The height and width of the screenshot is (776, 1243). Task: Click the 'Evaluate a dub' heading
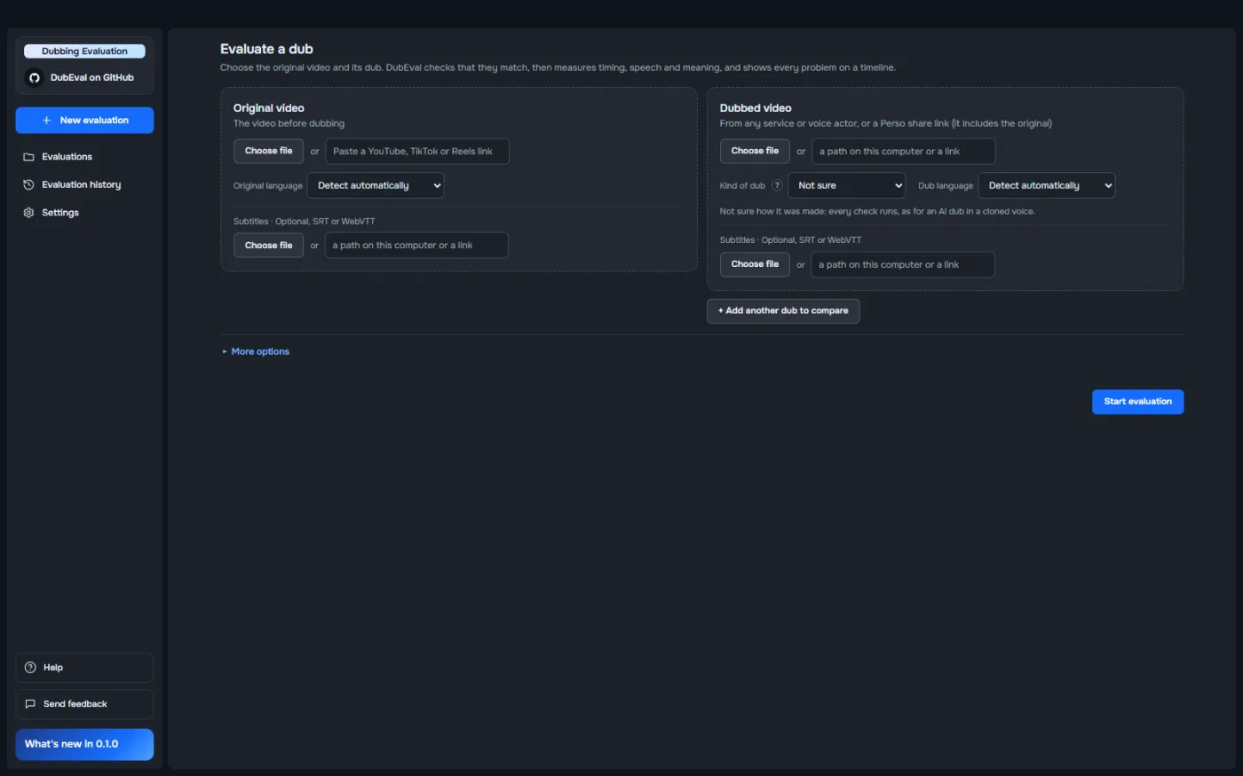click(x=266, y=50)
